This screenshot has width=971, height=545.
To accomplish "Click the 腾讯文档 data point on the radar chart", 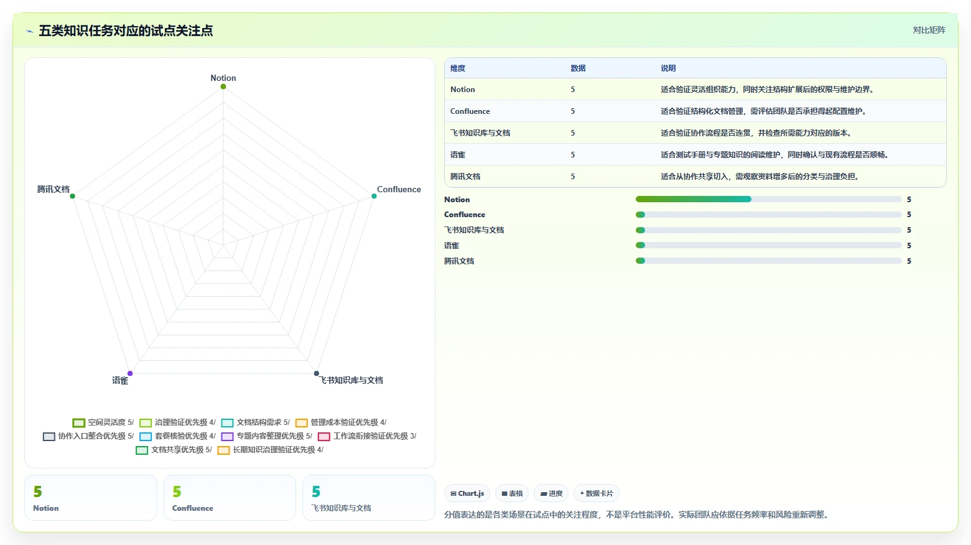I will point(73,196).
